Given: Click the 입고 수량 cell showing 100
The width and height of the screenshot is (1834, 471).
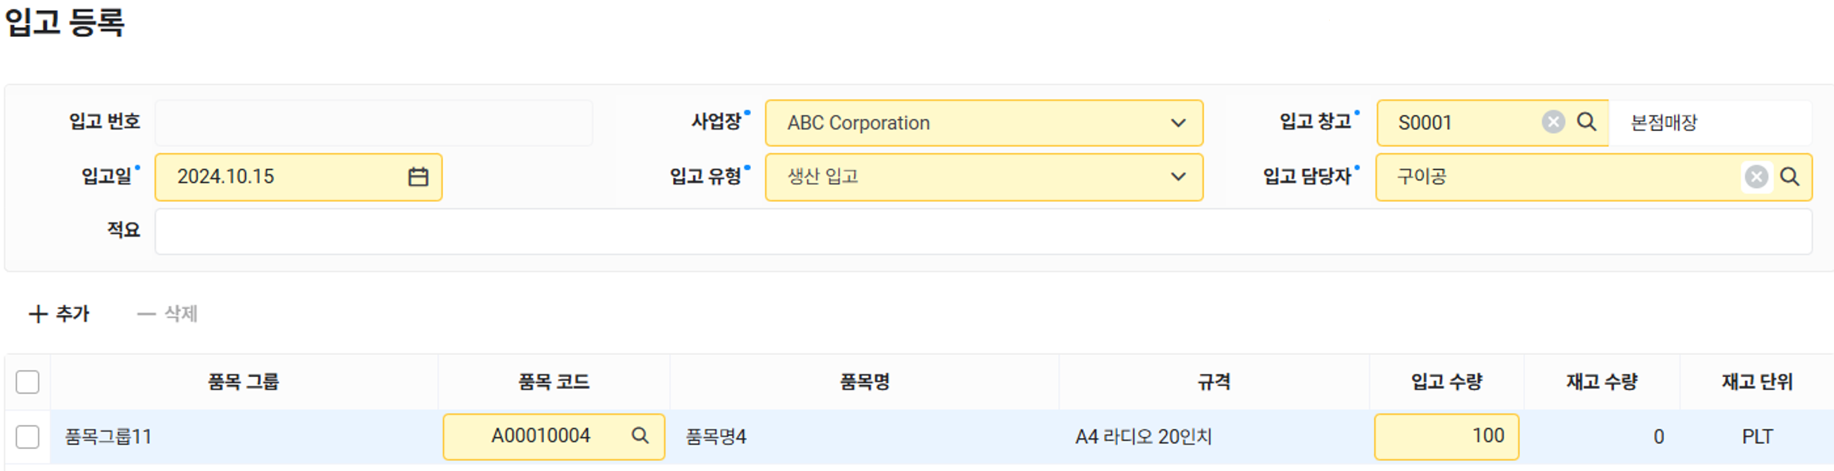Looking at the screenshot, I should 1446,436.
